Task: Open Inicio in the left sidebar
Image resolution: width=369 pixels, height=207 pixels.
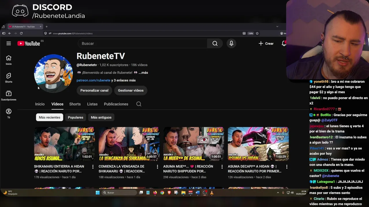Action: tap(9, 60)
